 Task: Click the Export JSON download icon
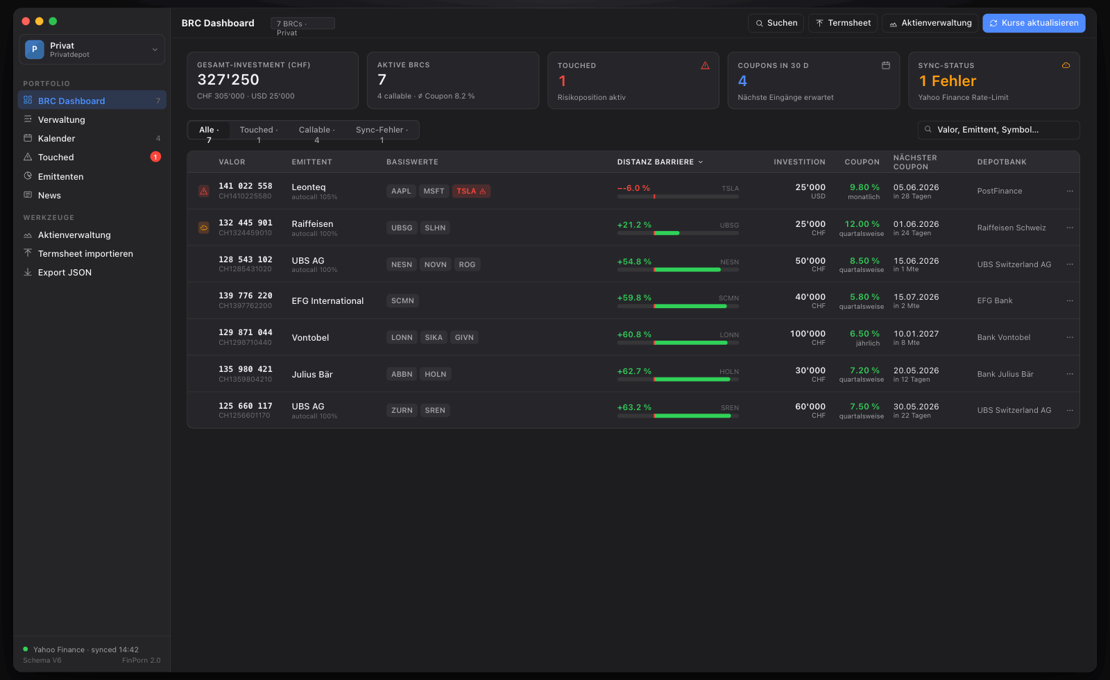[x=28, y=272]
